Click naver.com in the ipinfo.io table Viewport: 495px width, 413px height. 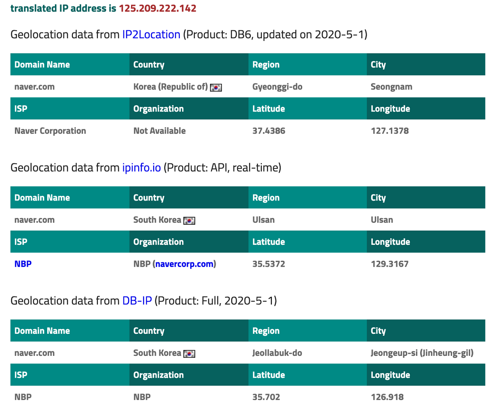34,220
